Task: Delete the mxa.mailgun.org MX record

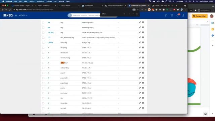Action: (143, 23)
